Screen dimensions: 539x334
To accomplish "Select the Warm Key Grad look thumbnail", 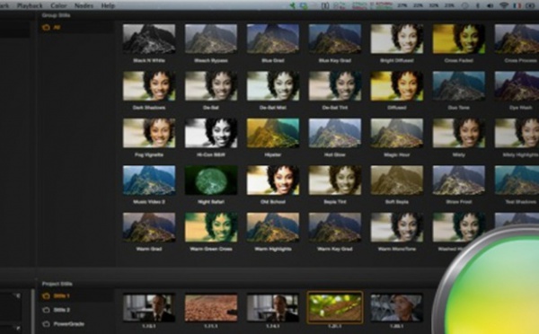I will 335,227.
